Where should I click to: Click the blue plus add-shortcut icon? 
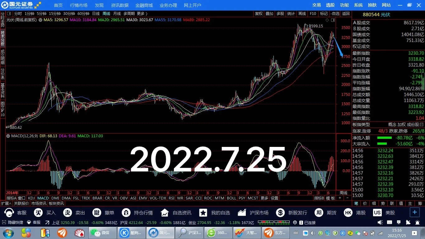pos(415,213)
